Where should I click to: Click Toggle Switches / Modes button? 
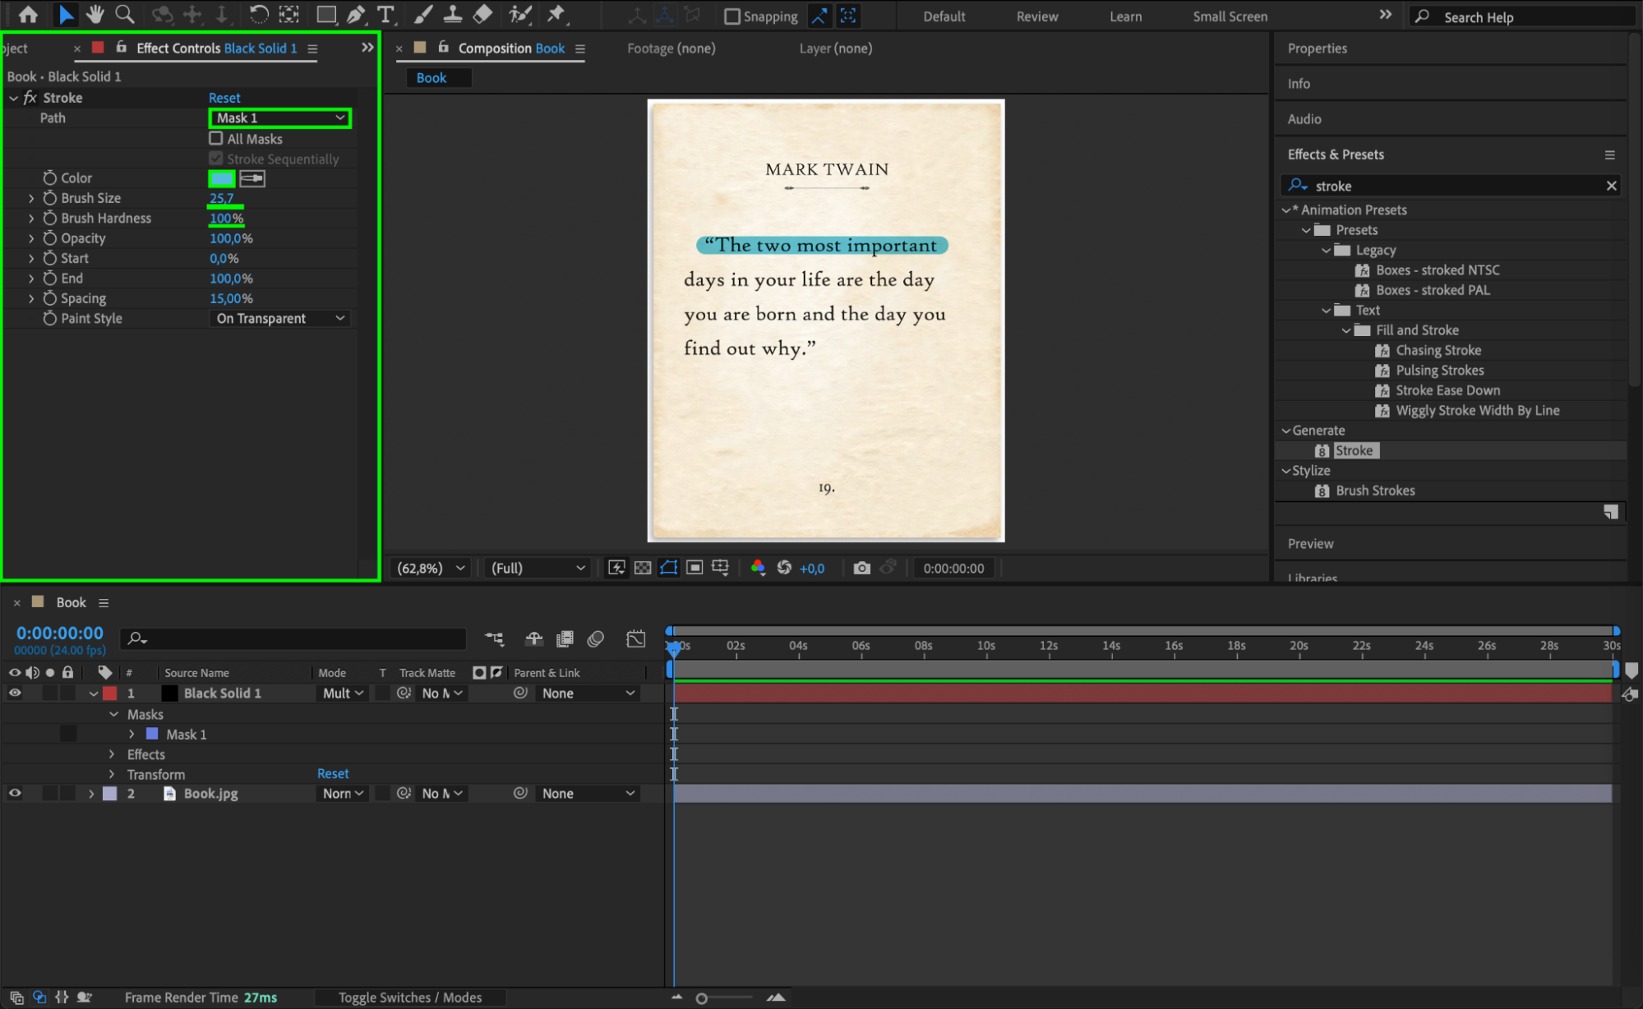click(x=410, y=997)
